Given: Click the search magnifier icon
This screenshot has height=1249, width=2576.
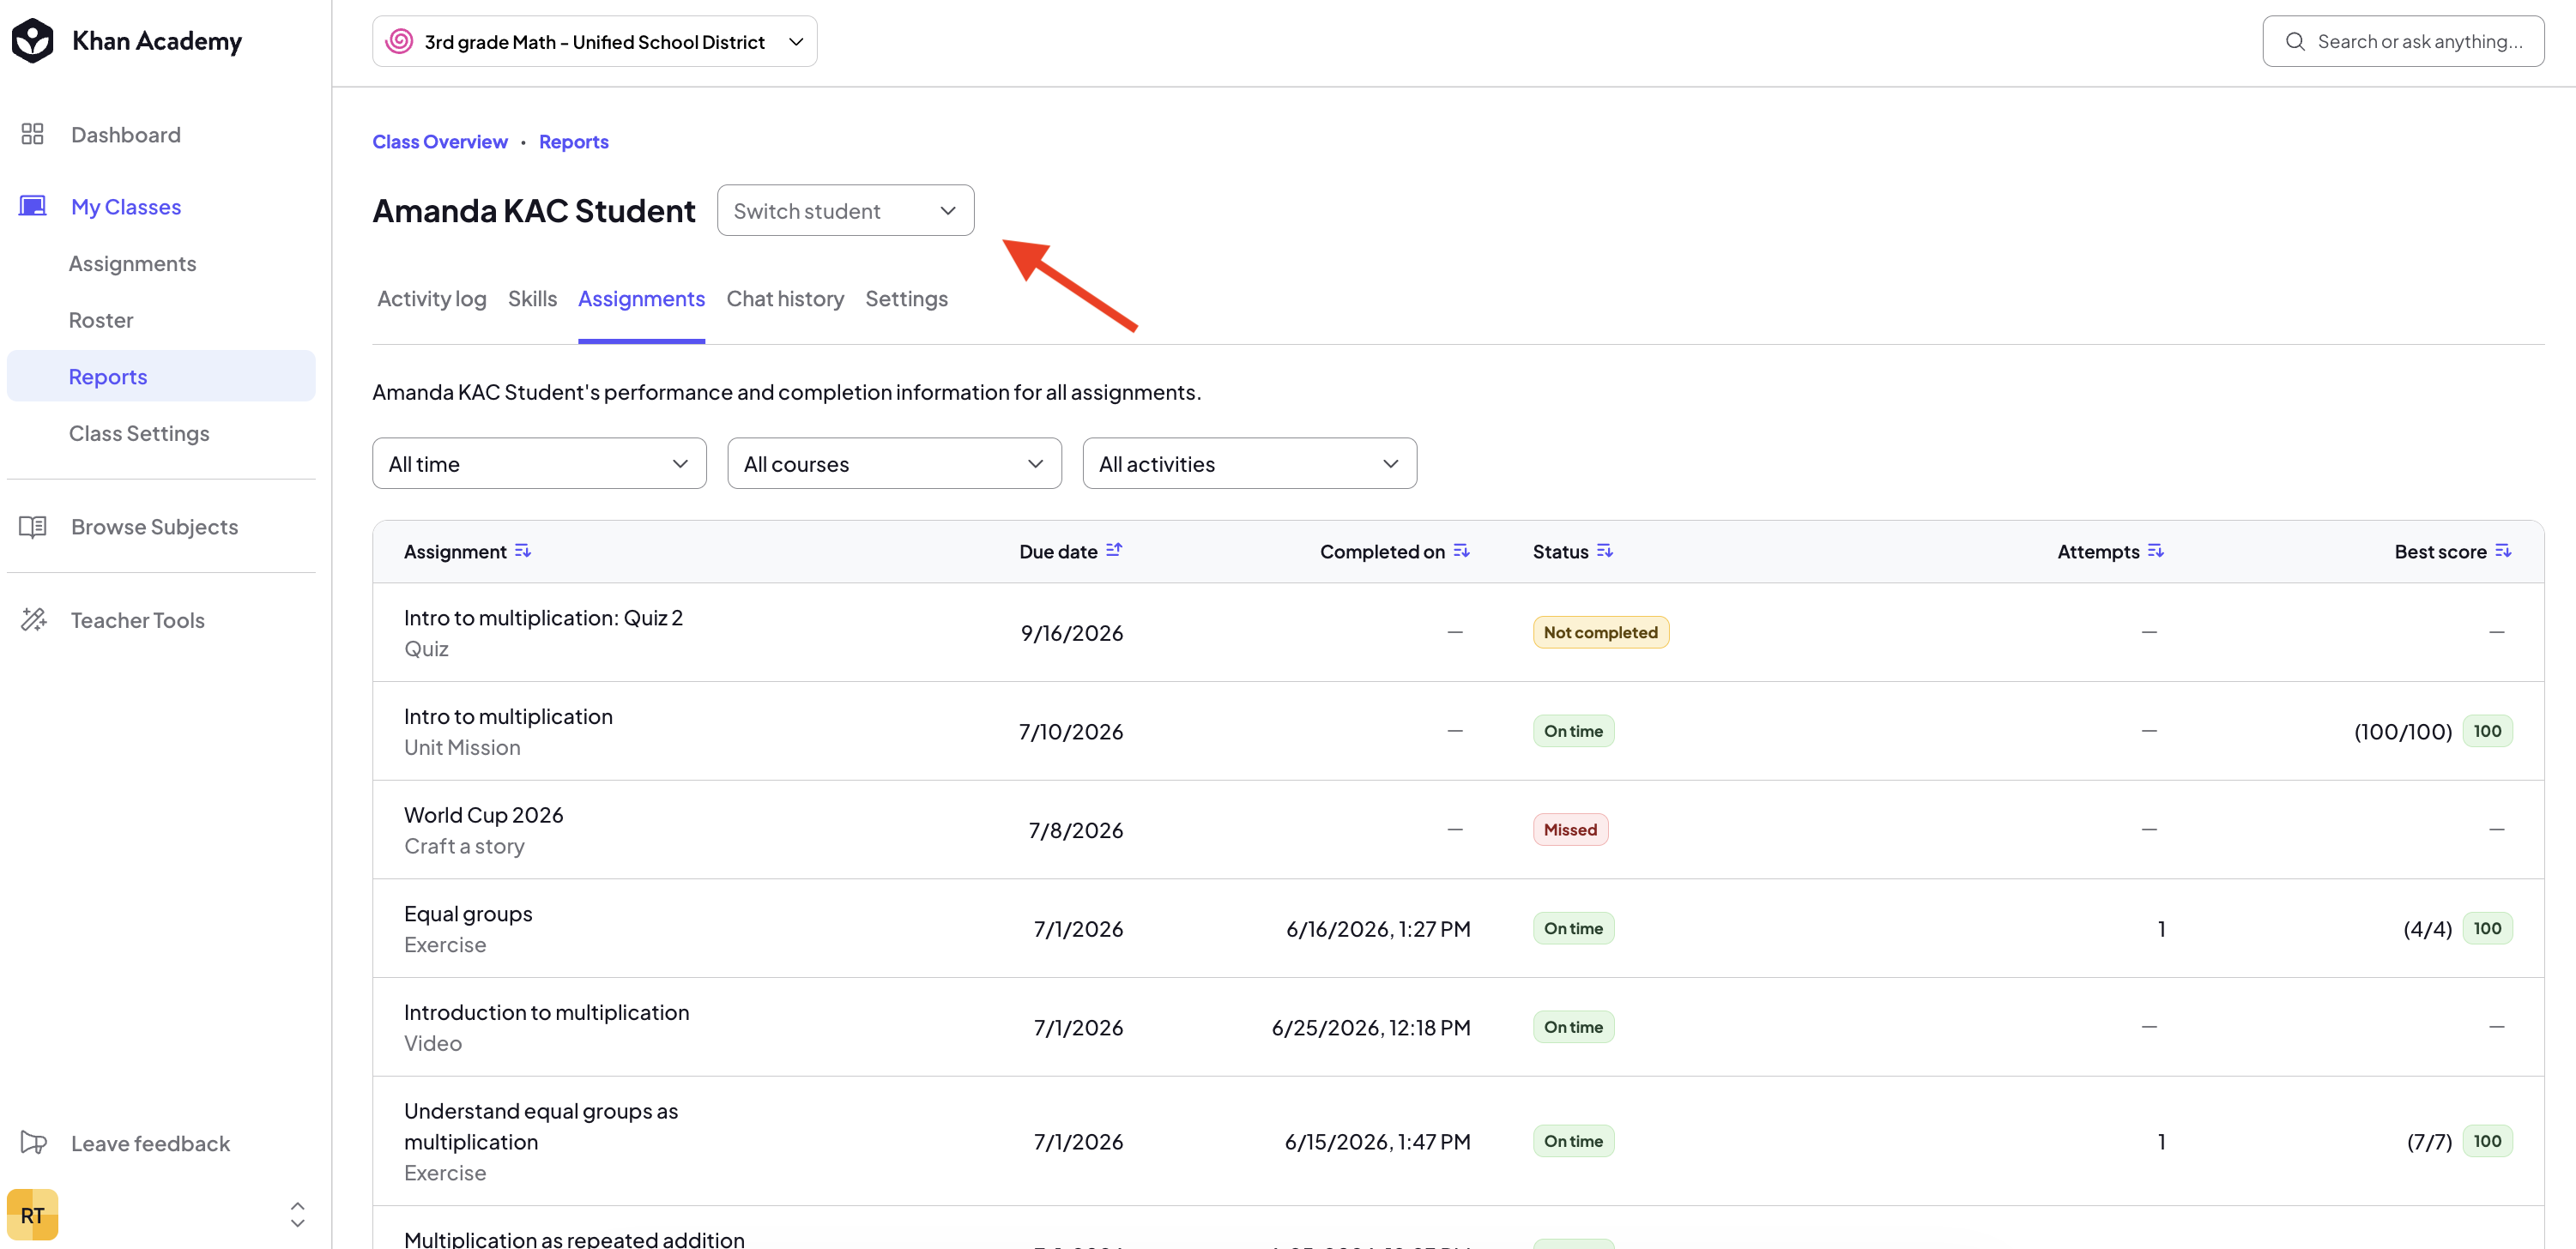Looking at the screenshot, I should (x=2295, y=41).
